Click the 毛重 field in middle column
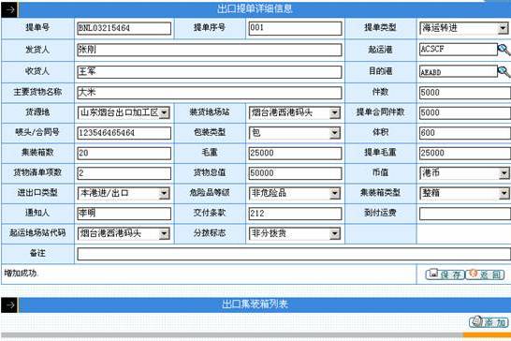Image resolution: width=511 pixels, height=341 pixels. point(295,153)
